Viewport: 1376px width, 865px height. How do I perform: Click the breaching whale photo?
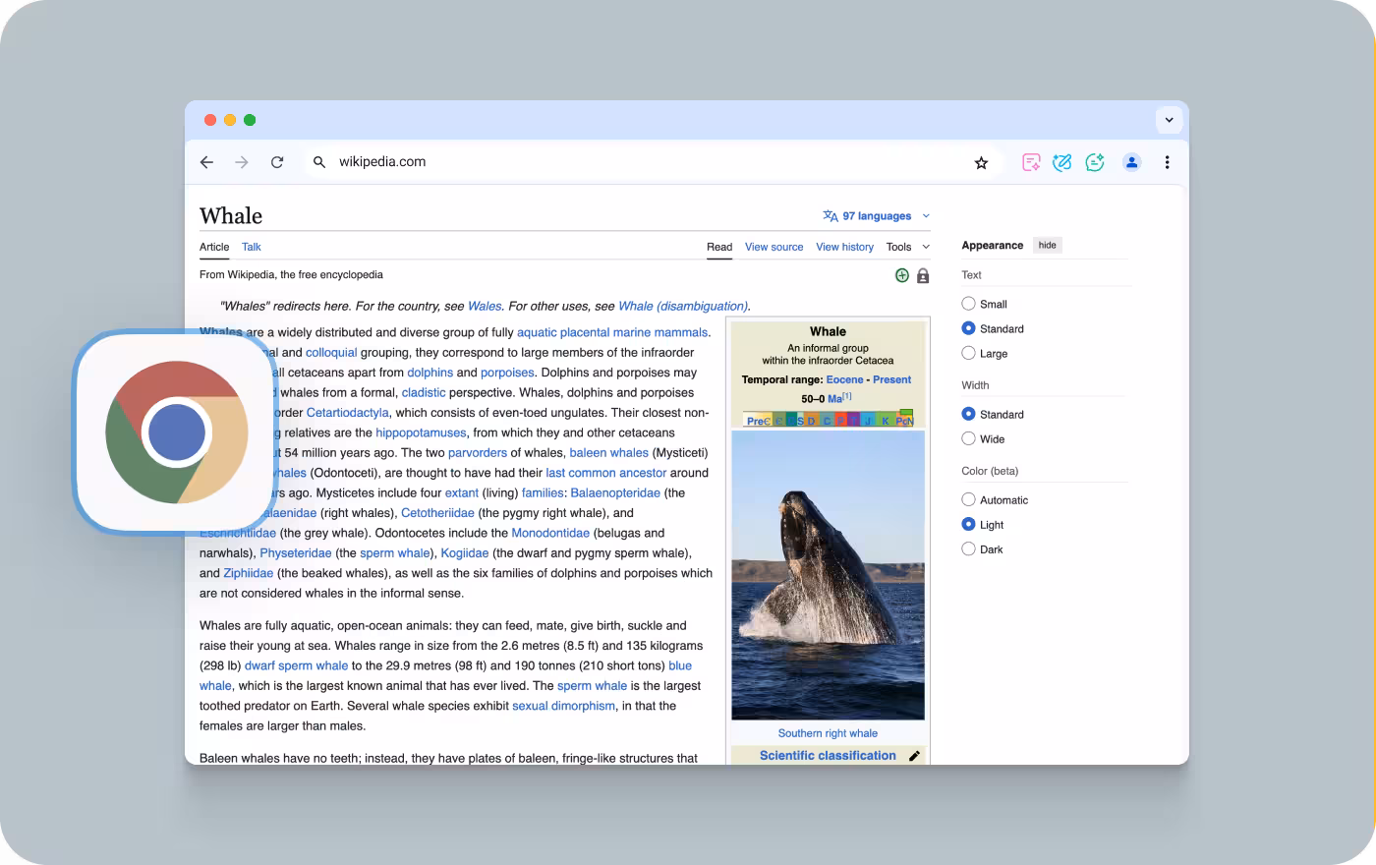(829, 575)
